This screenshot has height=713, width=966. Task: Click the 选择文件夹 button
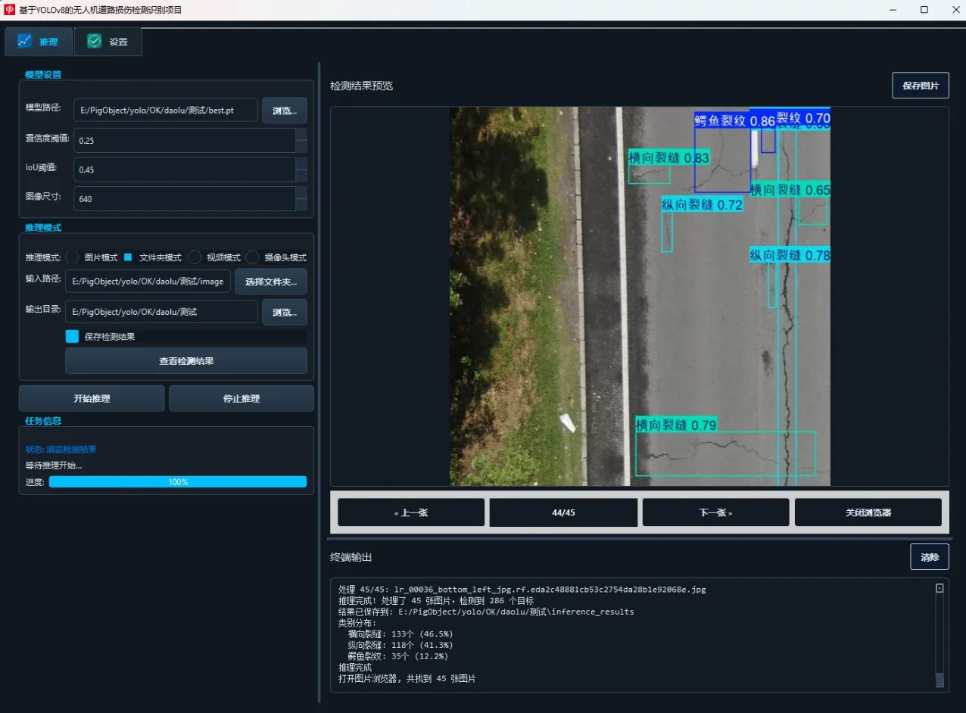271,281
